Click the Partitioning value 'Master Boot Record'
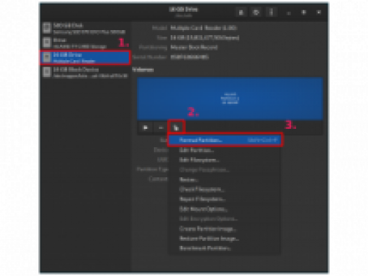The width and height of the screenshot is (368, 276). point(194,48)
